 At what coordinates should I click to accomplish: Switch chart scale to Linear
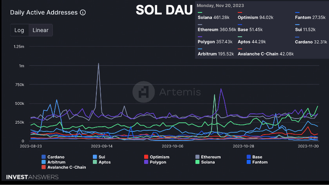40,30
